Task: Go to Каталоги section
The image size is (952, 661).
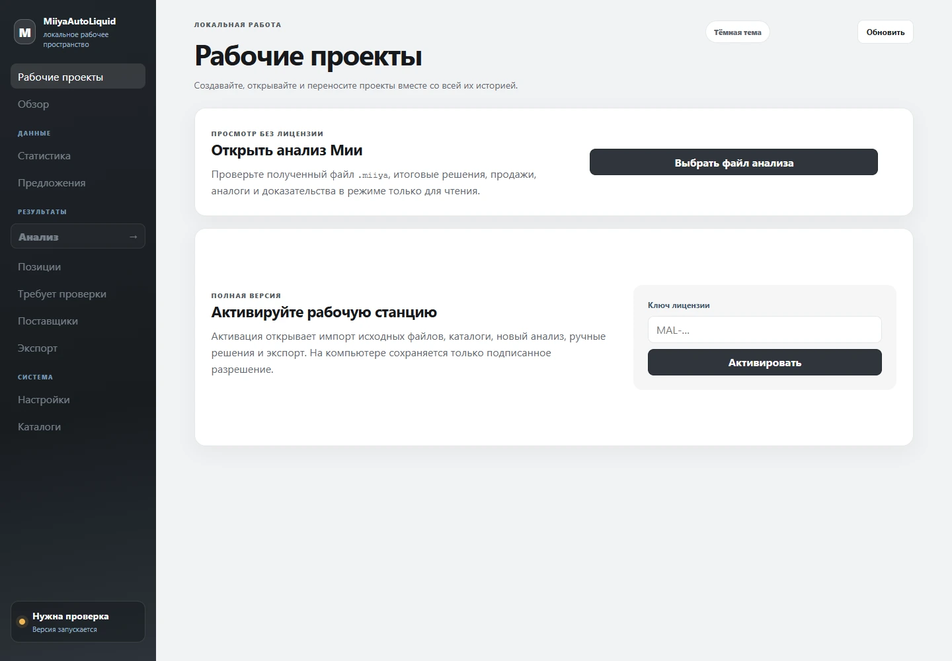Action: 78,427
